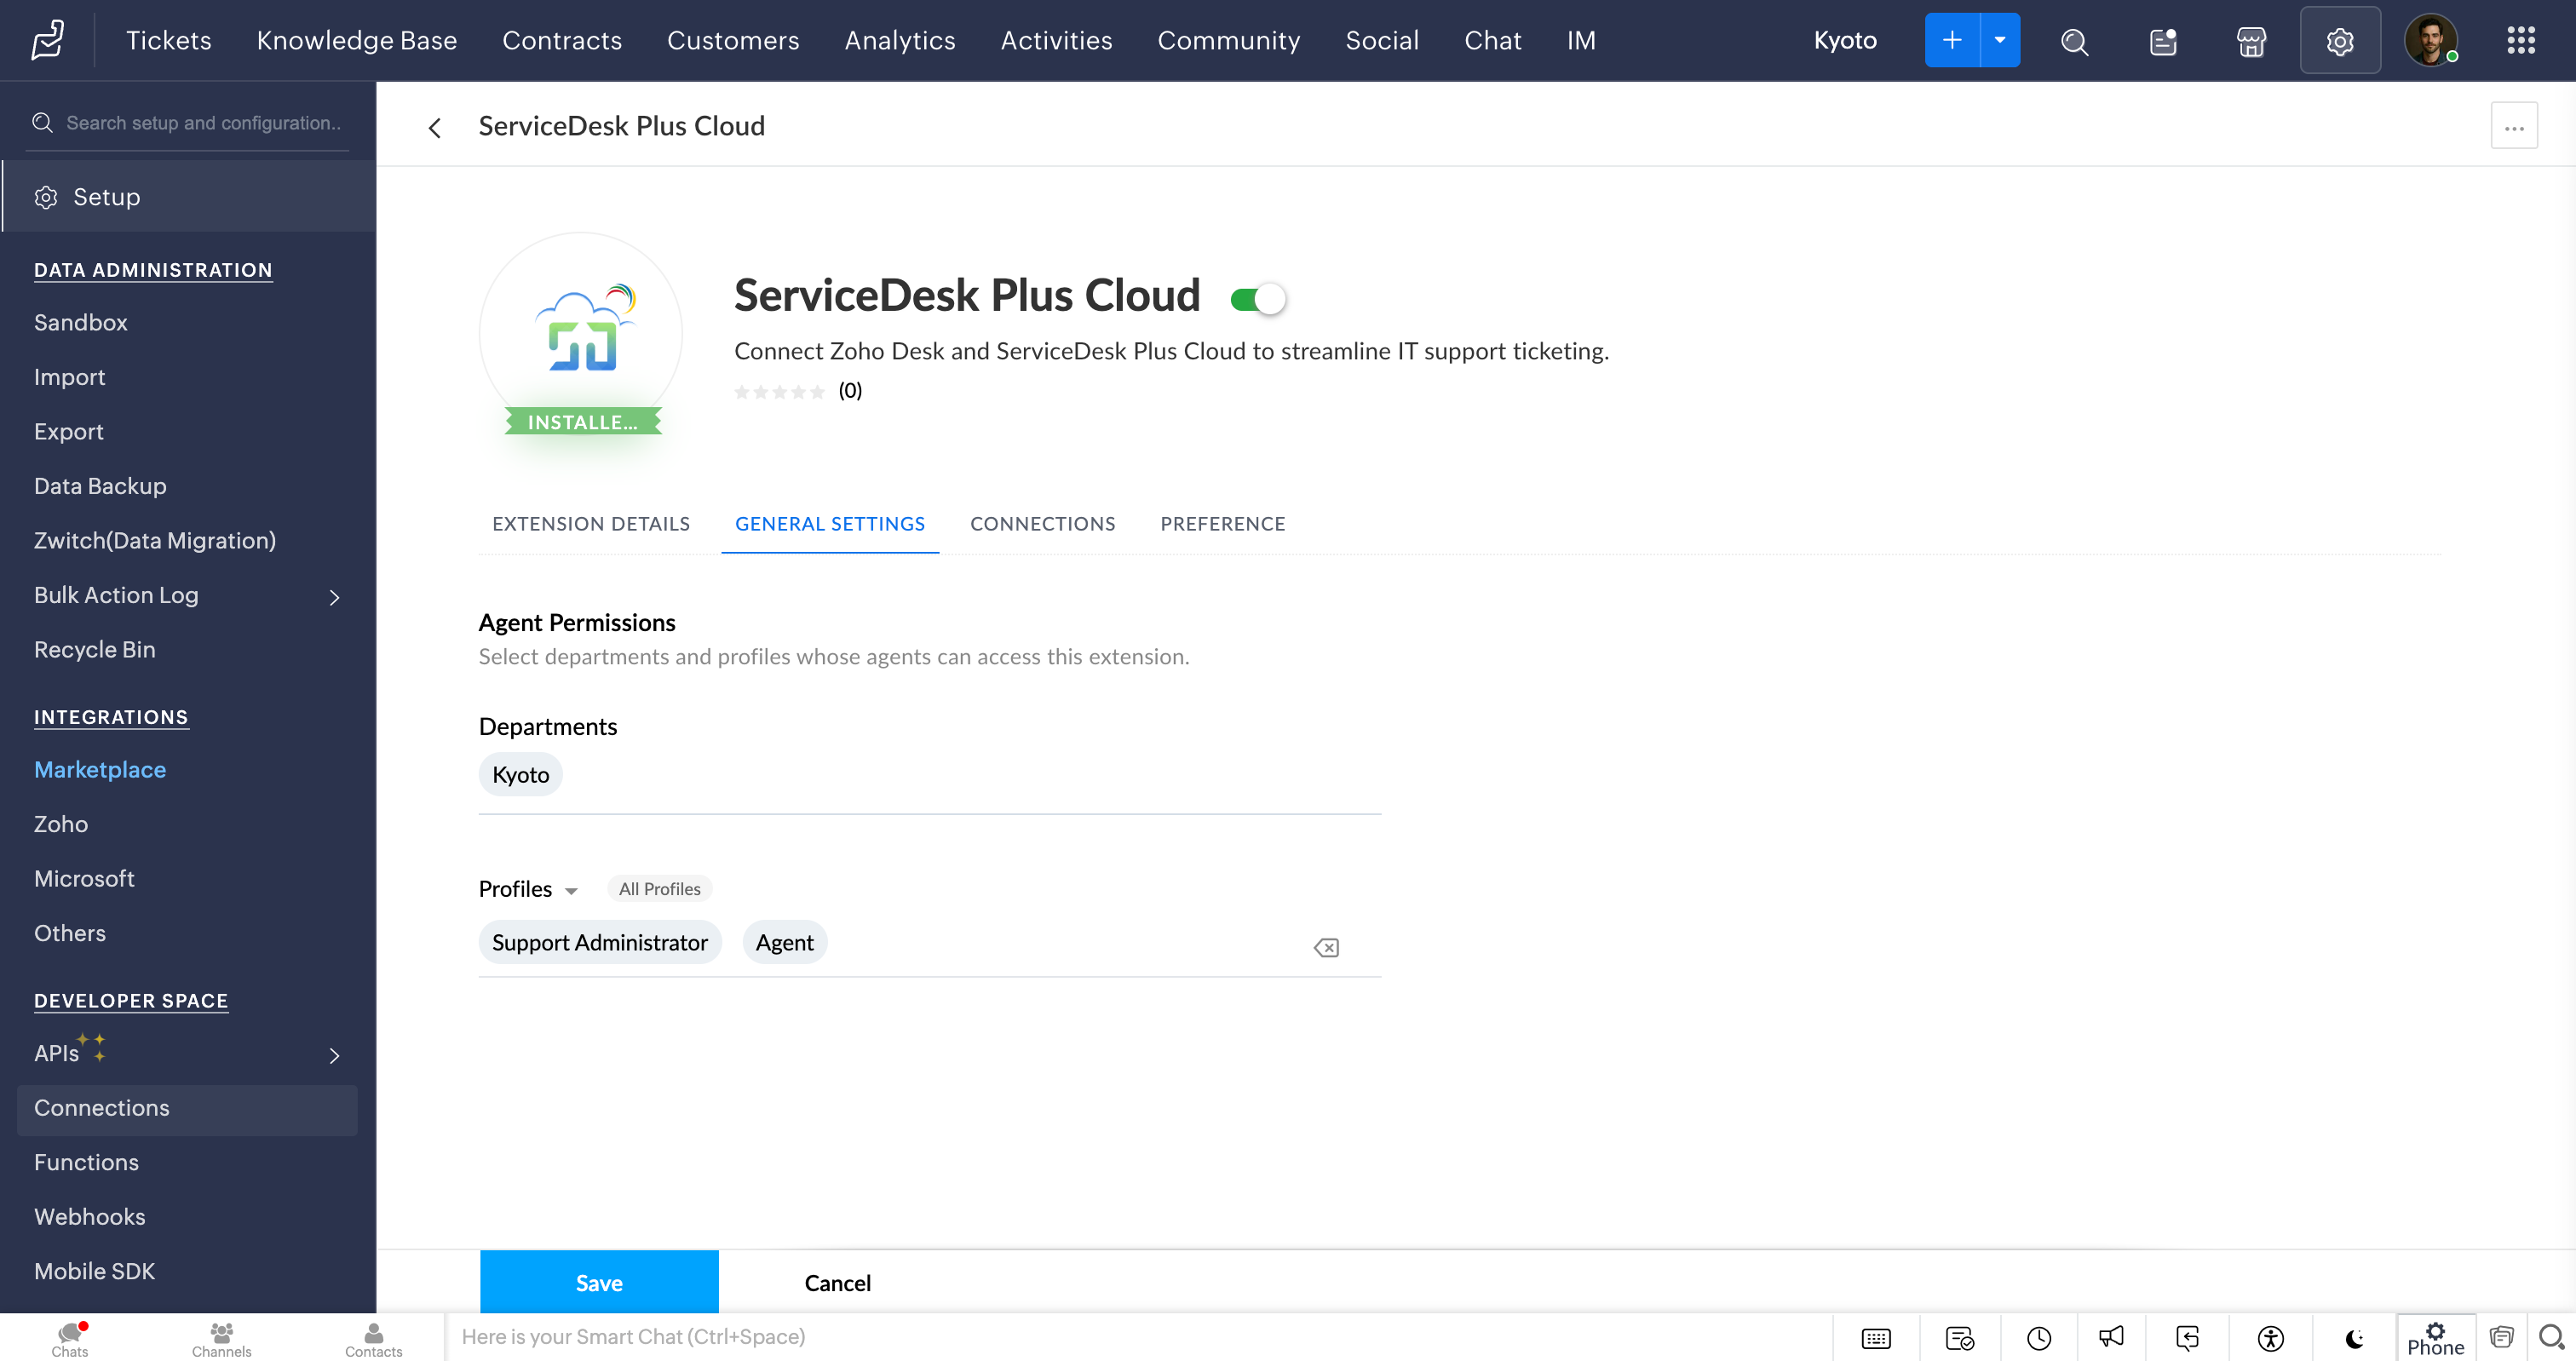Viewport: 2576px width, 1361px height.
Task: Select the All Profiles chip
Action: tap(659, 888)
